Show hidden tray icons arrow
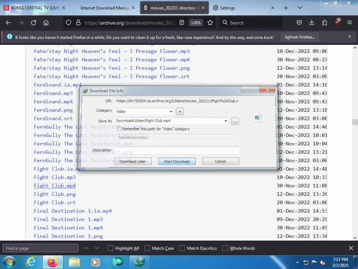The height and width of the screenshot is (269, 358). coord(297,262)
